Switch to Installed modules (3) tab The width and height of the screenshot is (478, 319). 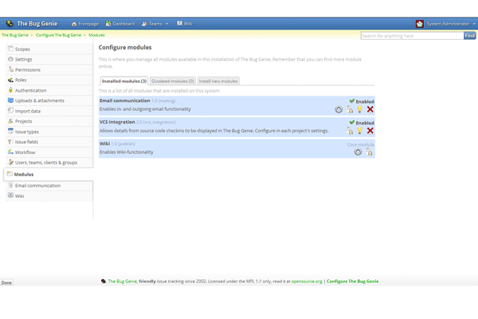click(x=124, y=81)
